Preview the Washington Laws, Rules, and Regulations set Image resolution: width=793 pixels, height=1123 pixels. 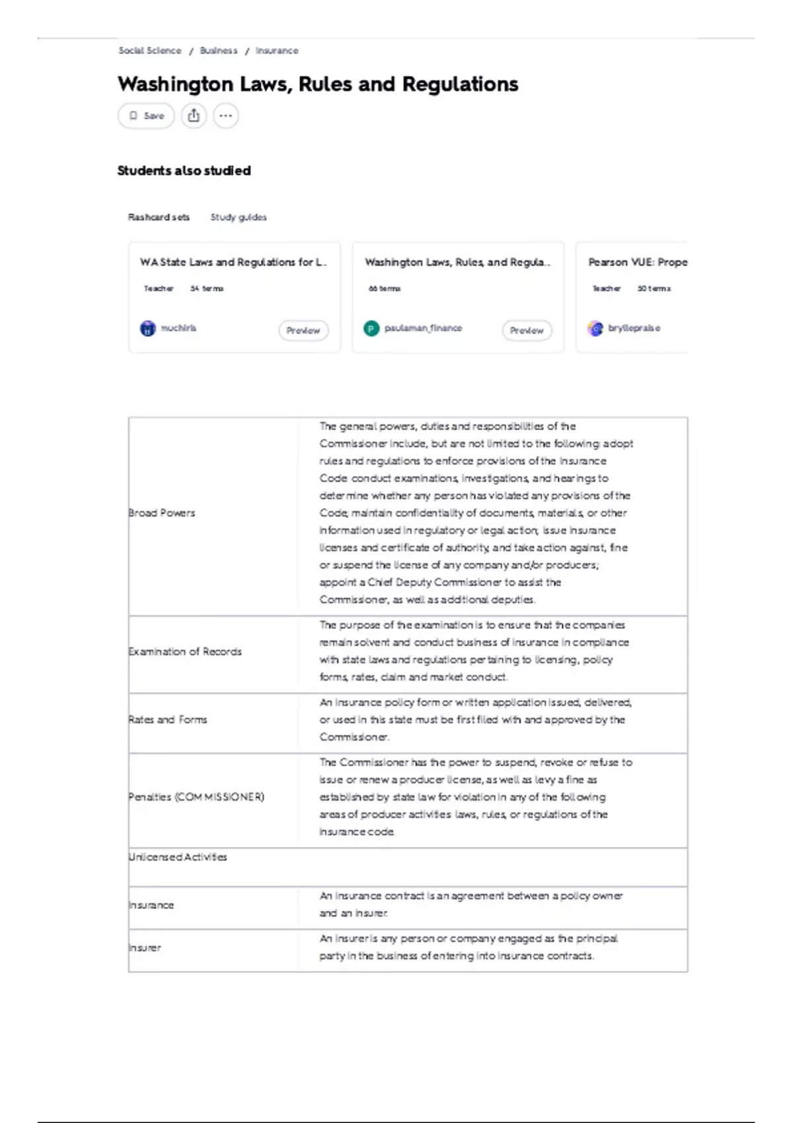(x=527, y=330)
